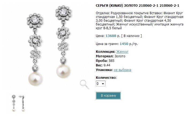This screenshot has width=189, height=116.
Task: Click the 'В наличии' availability status
Action: (x=131, y=36)
